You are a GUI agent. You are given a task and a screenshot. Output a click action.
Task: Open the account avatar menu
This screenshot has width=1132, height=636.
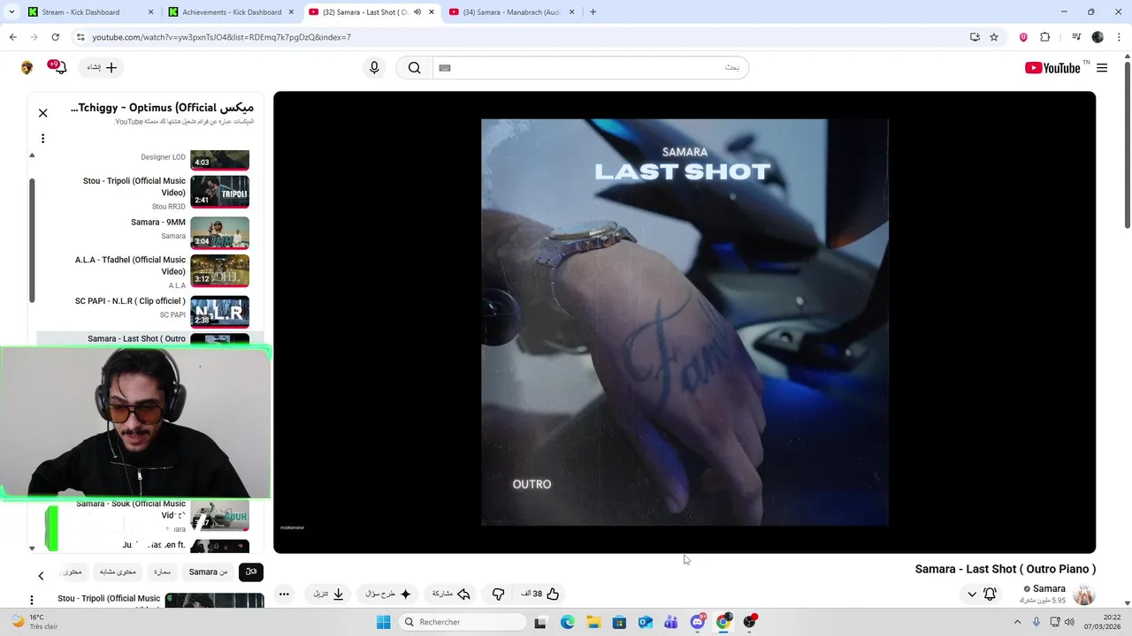pyautogui.click(x=27, y=68)
